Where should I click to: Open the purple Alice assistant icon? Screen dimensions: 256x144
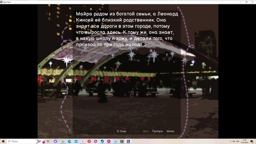(x=55, y=141)
